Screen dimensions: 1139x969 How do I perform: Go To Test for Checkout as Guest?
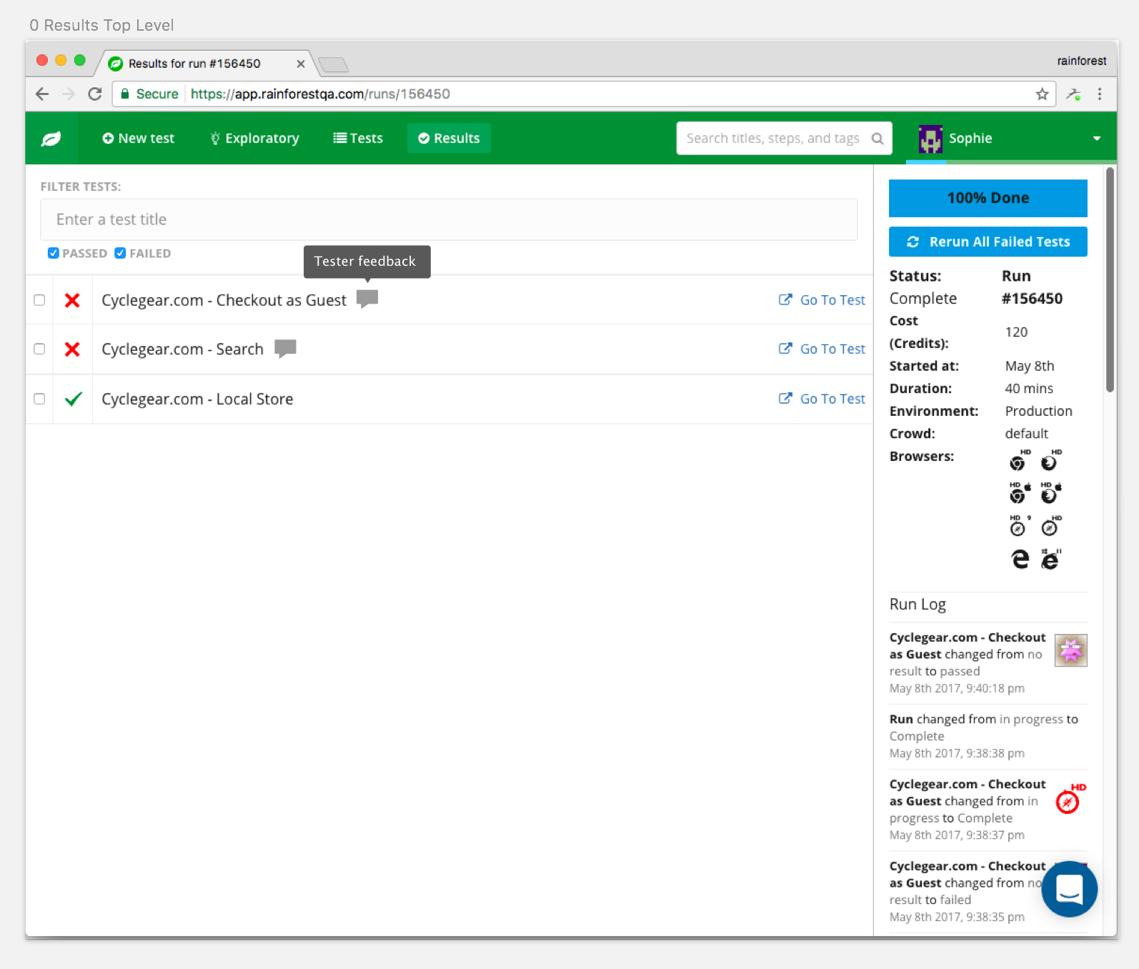point(822,300)
